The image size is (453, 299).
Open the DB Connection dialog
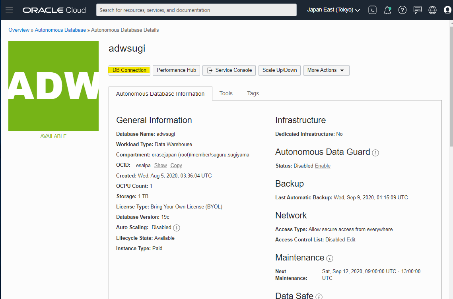point(129,70)
